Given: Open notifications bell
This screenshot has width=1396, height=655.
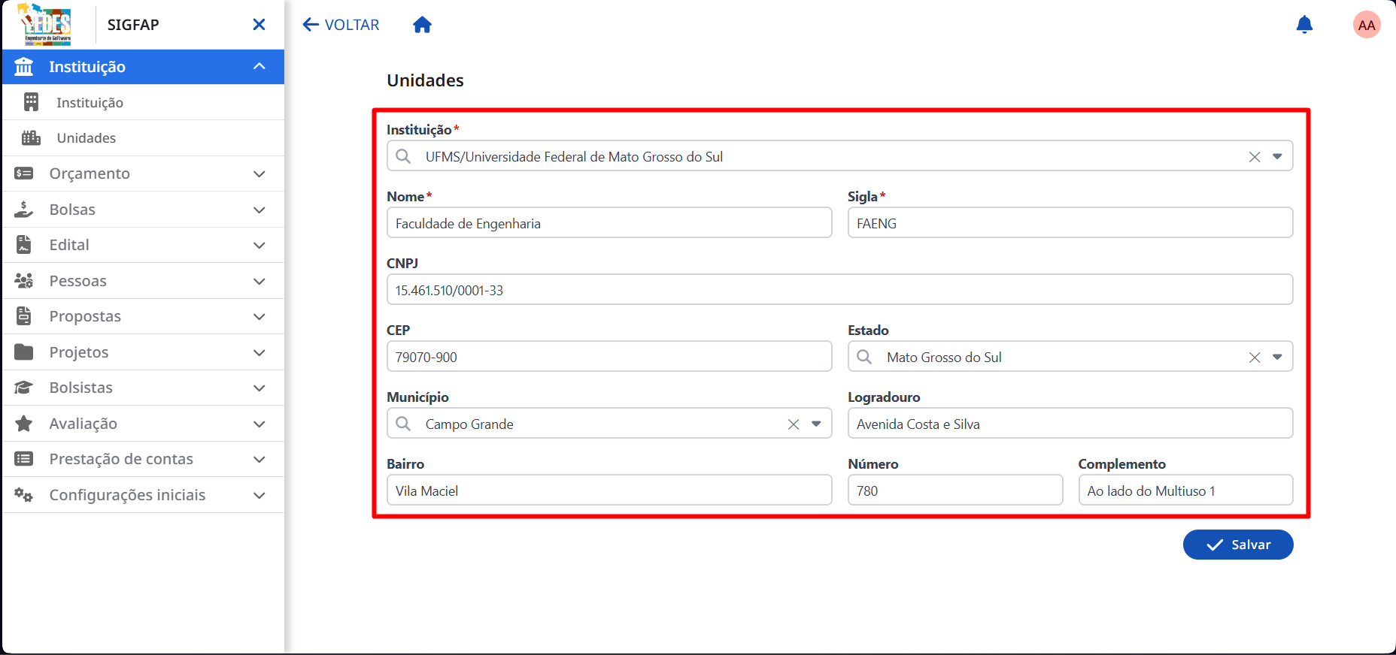Looking at the screenshot, I should tap(1304, 25).
